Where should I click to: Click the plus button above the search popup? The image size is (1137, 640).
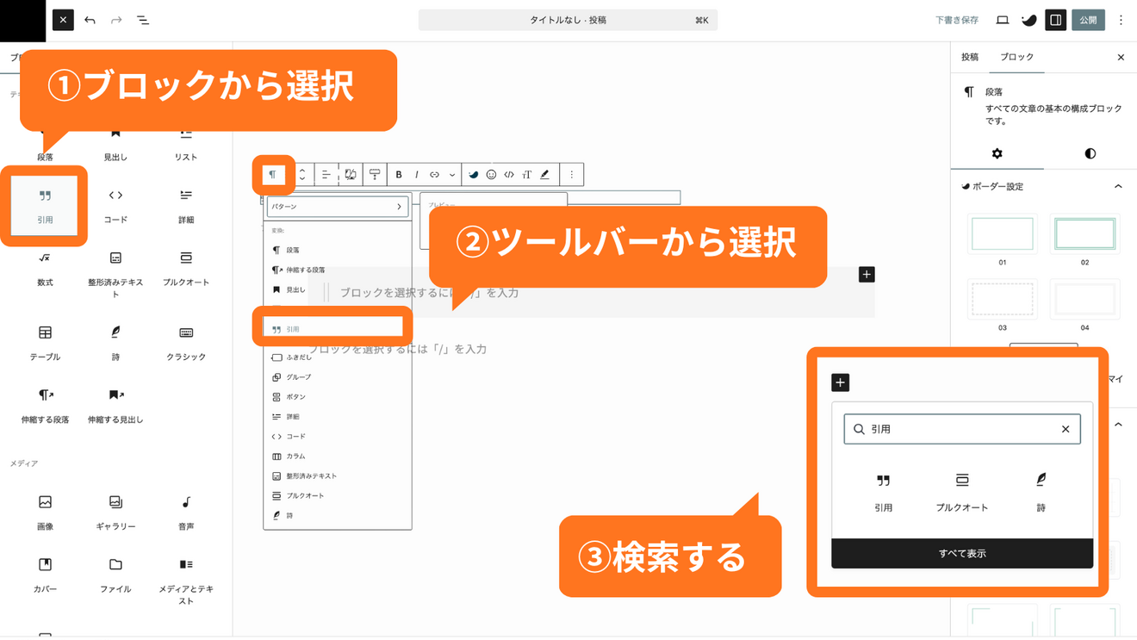(841, 382)
